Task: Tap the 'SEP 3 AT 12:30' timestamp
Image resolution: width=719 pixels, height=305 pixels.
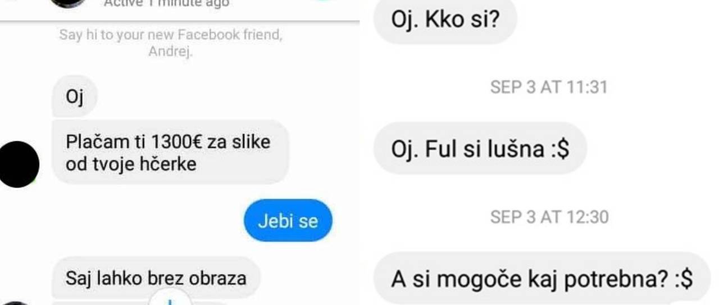Action: [549, 217]
